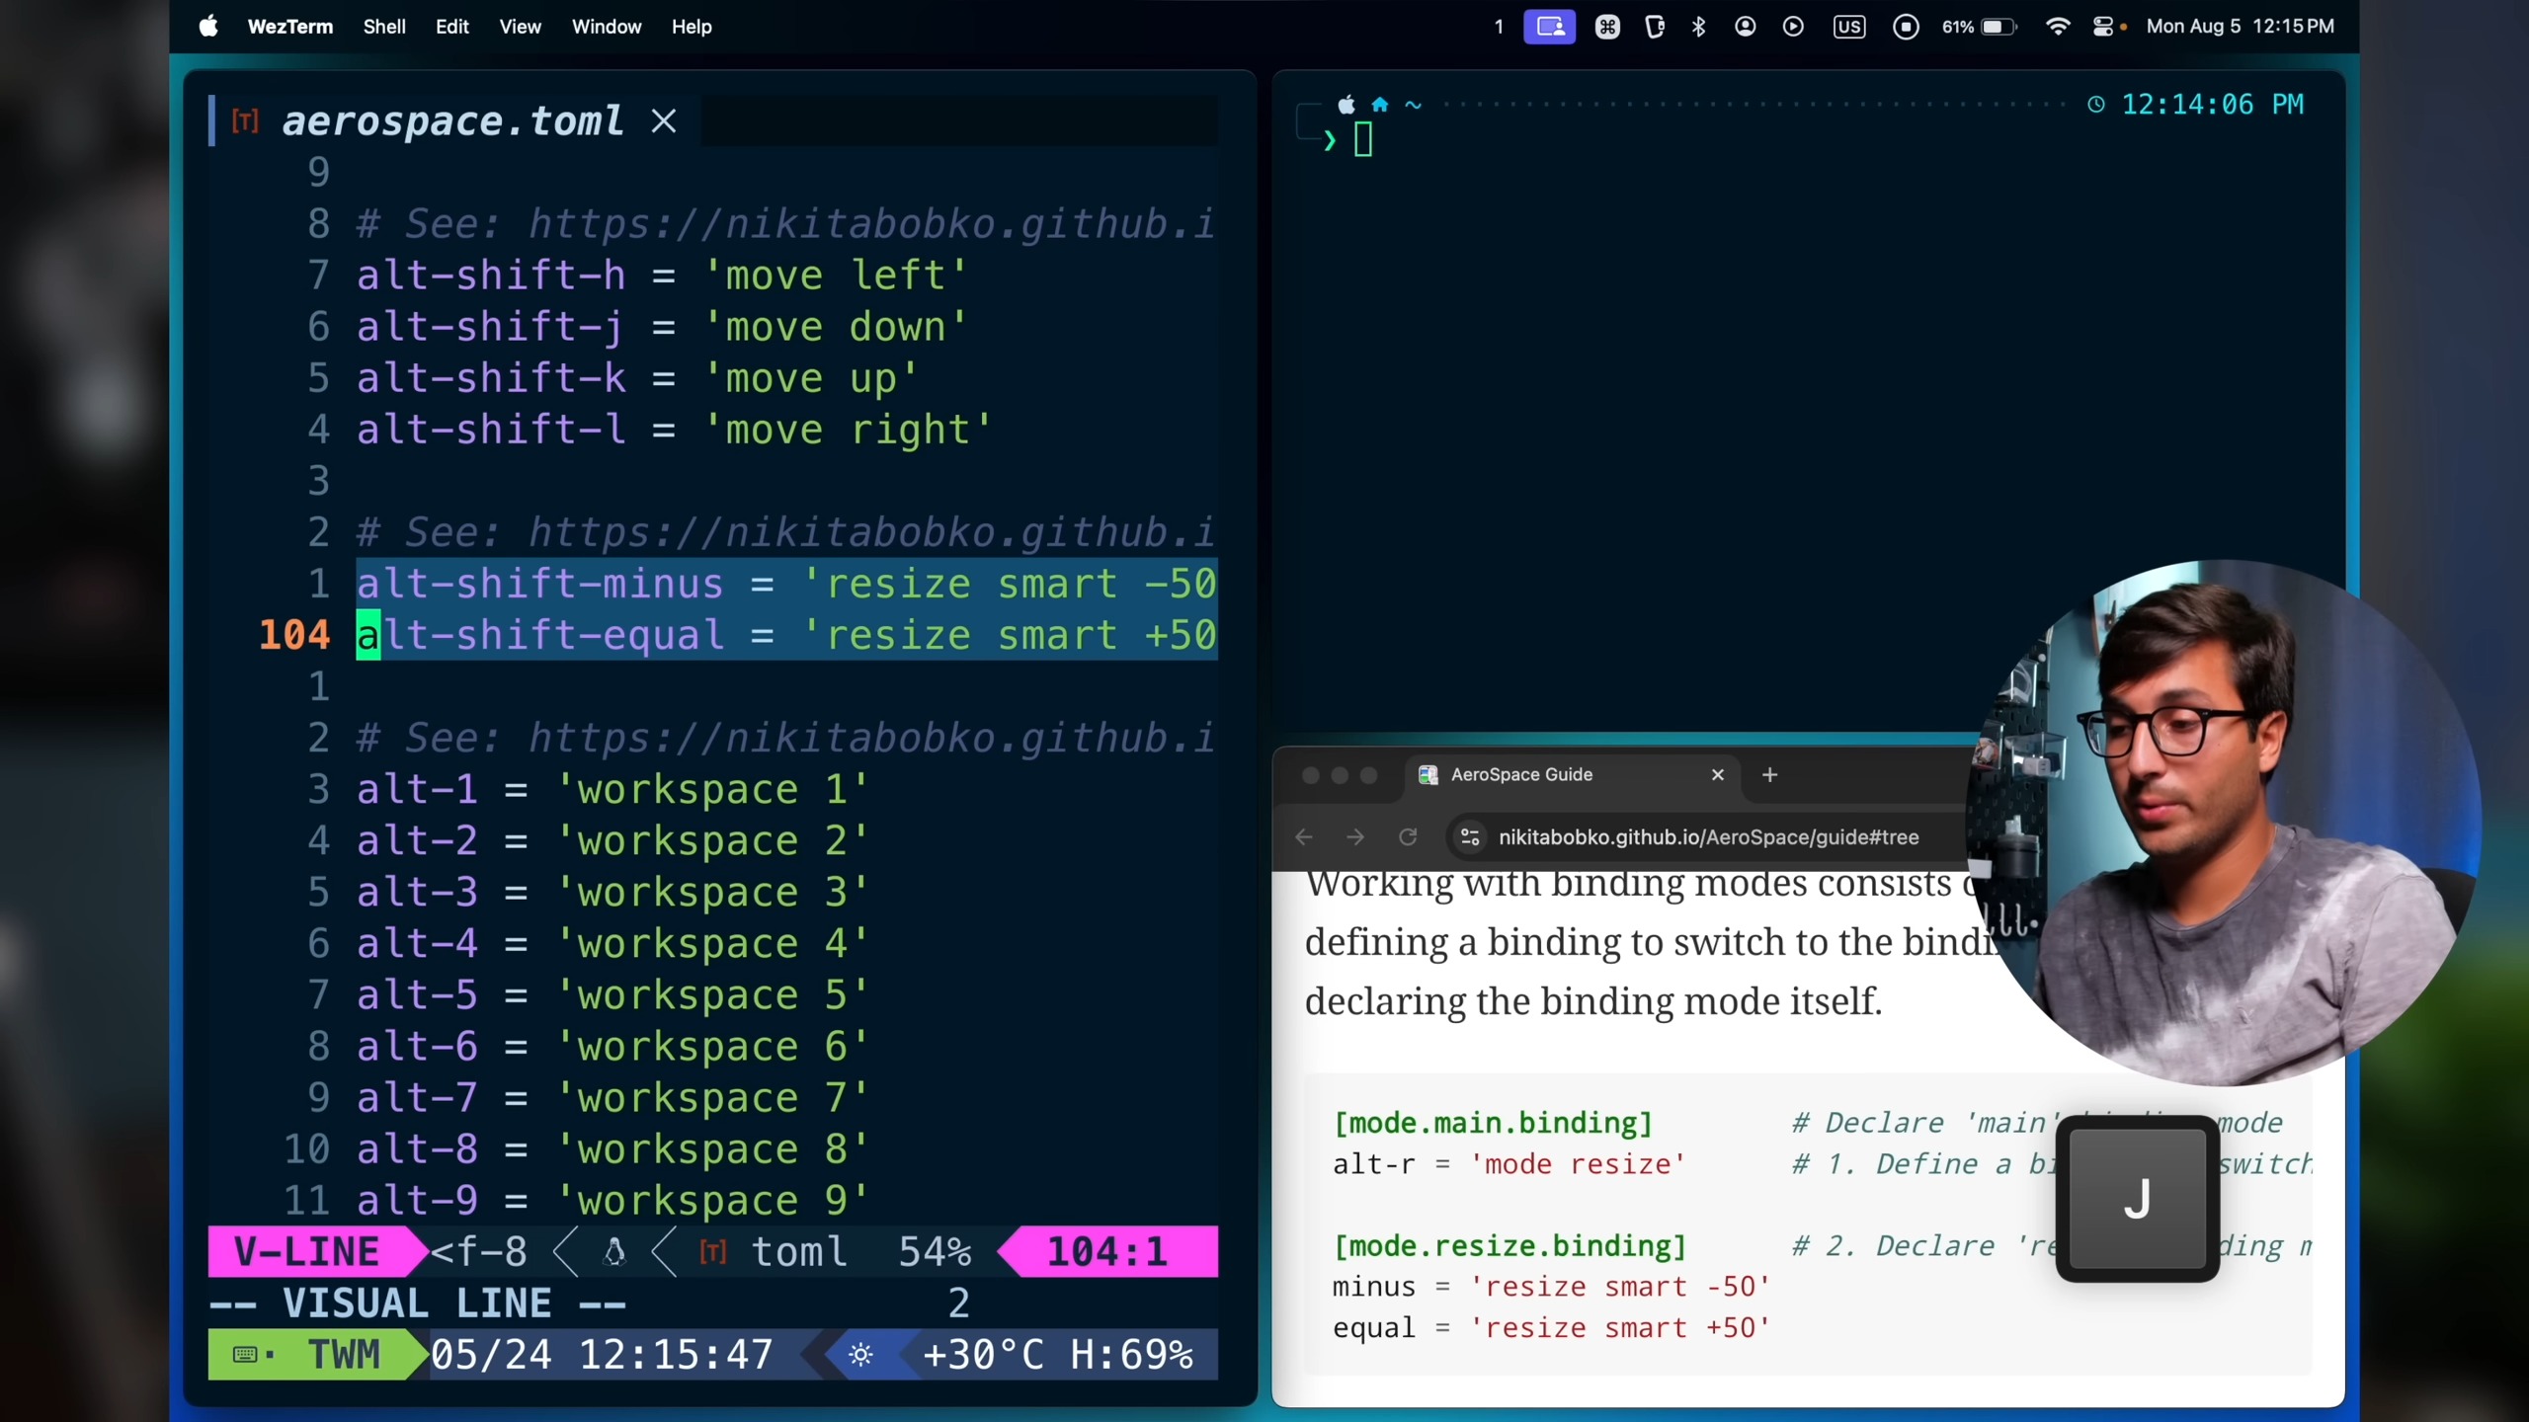Open the Shell menu
This screenshot has width=2529, height=1422.
(383, 27)
